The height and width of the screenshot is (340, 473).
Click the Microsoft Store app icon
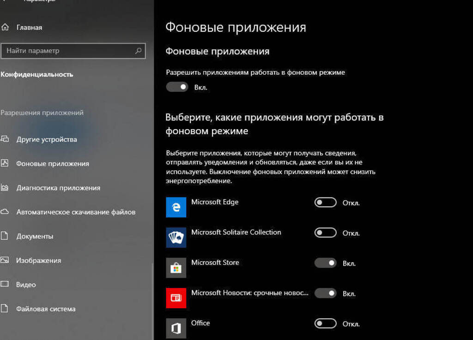click(176, 268)
